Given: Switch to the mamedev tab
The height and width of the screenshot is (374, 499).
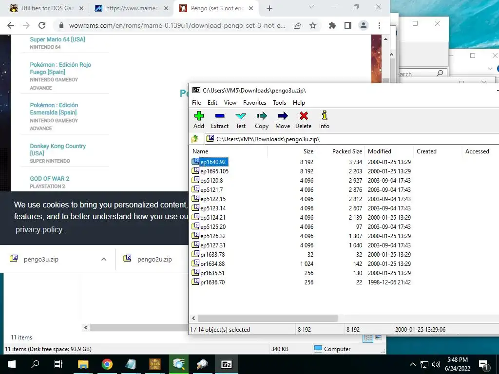Looking at the screenshot, I should click(131, 8).
